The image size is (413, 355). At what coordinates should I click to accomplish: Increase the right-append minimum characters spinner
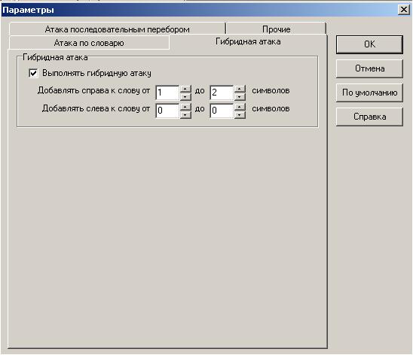click(185, 89)
